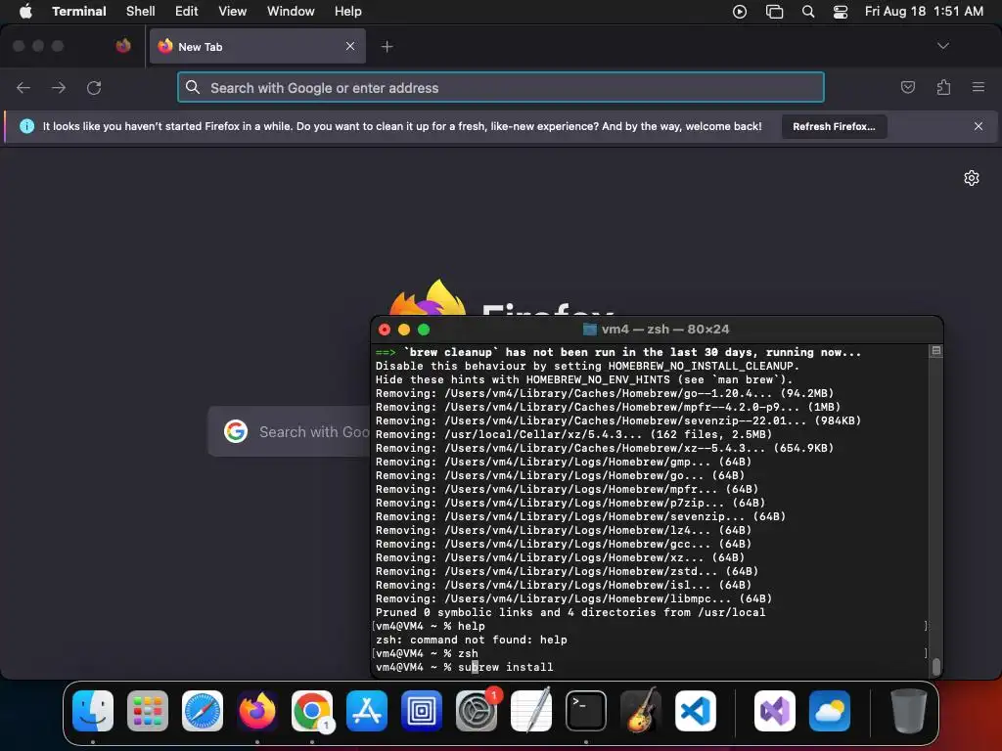Click the 'brew cleanup' heading line in Terminal
The width and height of the screenshot is (1002, 751).
pyautogui.click(x=618, y=352)
